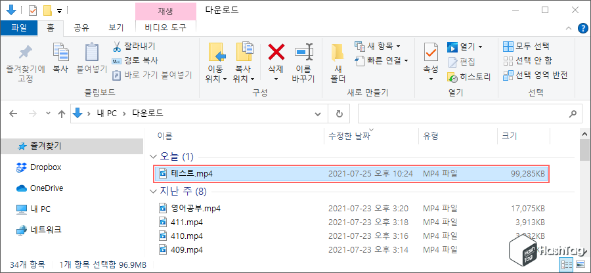
Task: Click 다운로드 in the address bar
Action: (148, 114)
